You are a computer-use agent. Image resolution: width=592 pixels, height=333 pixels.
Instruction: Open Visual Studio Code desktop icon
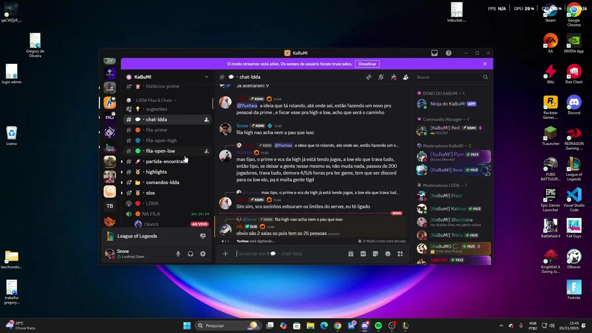574,199
